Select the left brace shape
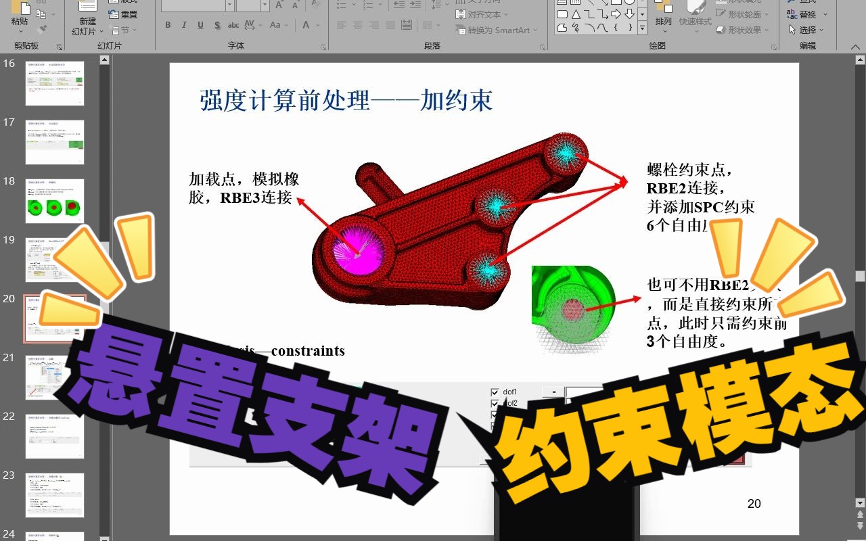Screen dimensions: 866x541 [616, 28]
